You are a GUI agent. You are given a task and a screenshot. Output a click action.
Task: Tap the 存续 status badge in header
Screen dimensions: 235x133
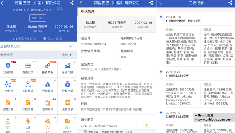[x=59, y=9]
